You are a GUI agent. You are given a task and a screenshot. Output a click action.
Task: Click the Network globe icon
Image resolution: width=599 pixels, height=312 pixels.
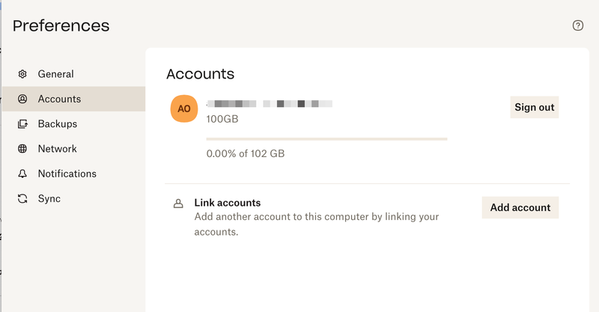tap(22, 149)
